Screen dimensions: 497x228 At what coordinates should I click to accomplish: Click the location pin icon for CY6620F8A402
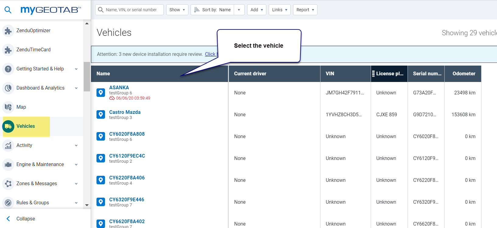click(101, 224)
